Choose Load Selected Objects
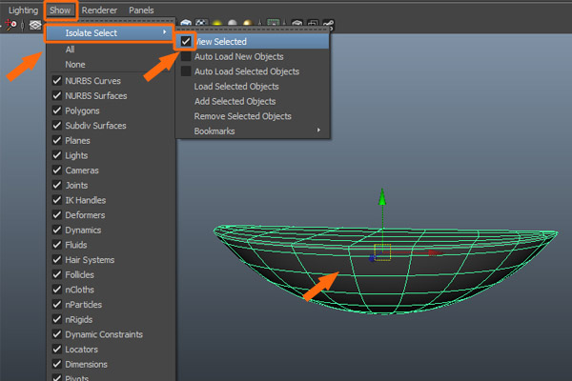Image resolution: width=572 pixels, height=381 pixels. (x=235, y=87)
